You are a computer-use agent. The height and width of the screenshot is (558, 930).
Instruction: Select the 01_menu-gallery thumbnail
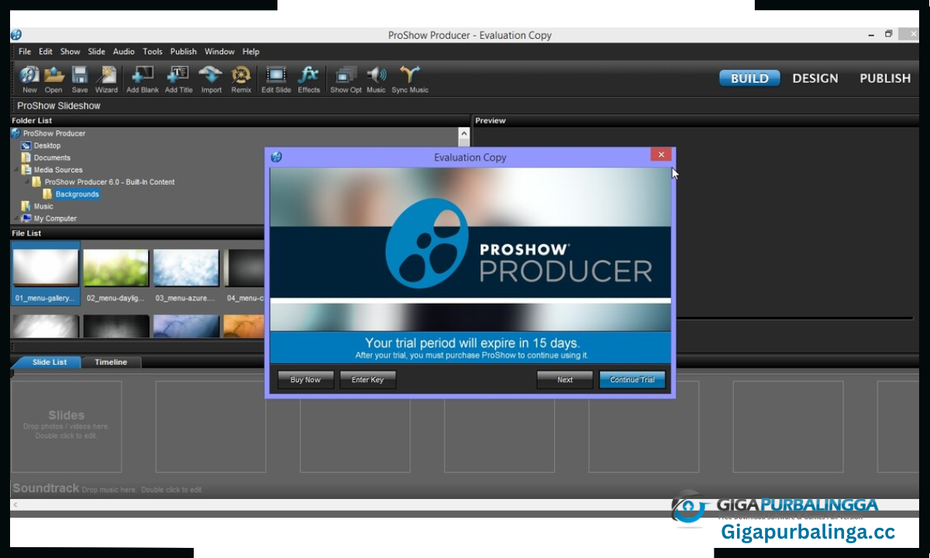pyautogui.click(x=45, y=274)
